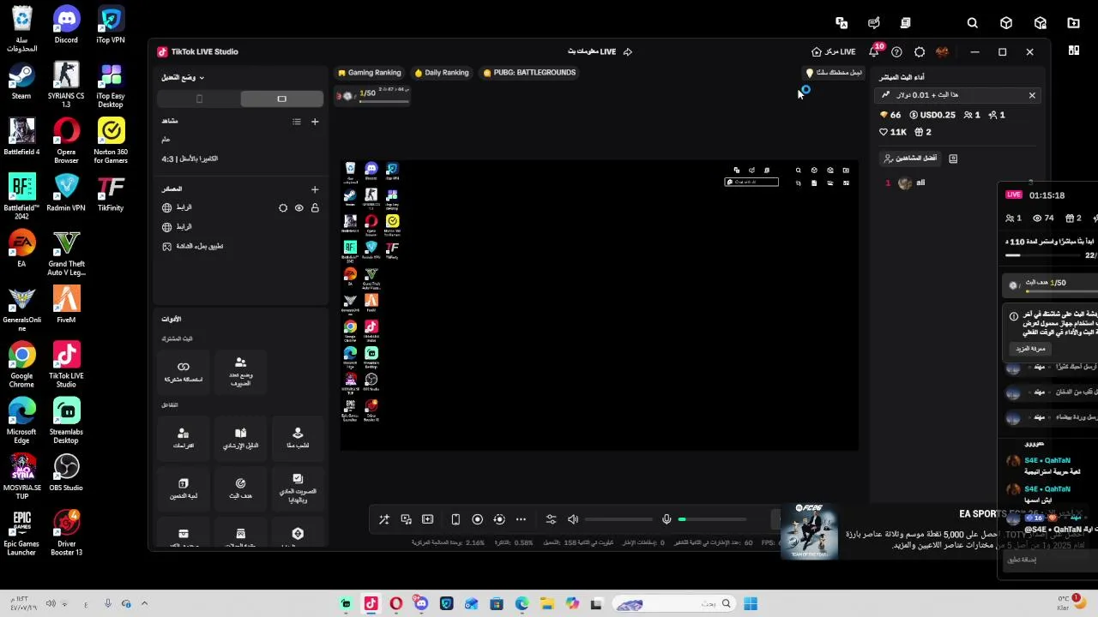
Task: Mute the microphone
Action: click(667, 519)
